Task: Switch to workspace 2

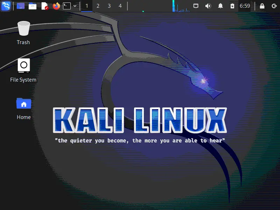Action: coord(98,6)
